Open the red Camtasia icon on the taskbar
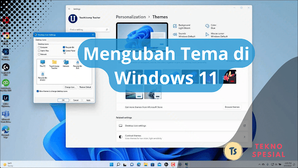Screen dimensions: 298x168 click(x=173, y=164)
